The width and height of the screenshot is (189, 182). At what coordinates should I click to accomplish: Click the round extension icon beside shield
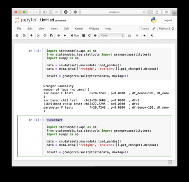[75, 12]
